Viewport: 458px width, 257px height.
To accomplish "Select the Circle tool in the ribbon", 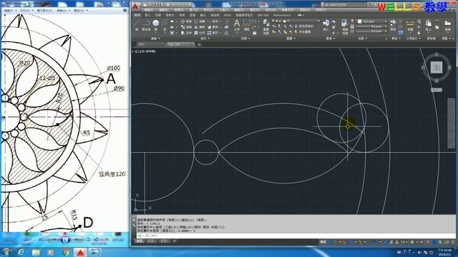I will click(156, 24).
